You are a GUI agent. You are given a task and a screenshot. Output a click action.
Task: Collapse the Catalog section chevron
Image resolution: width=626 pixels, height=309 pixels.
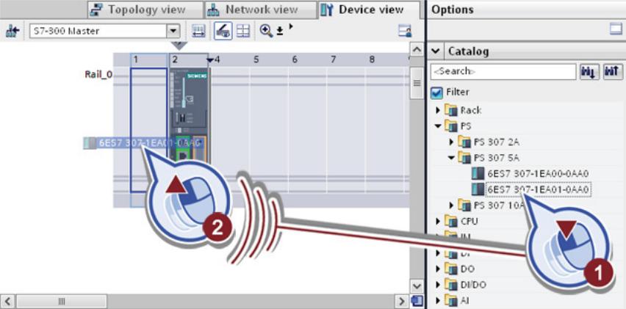[436, 51]
